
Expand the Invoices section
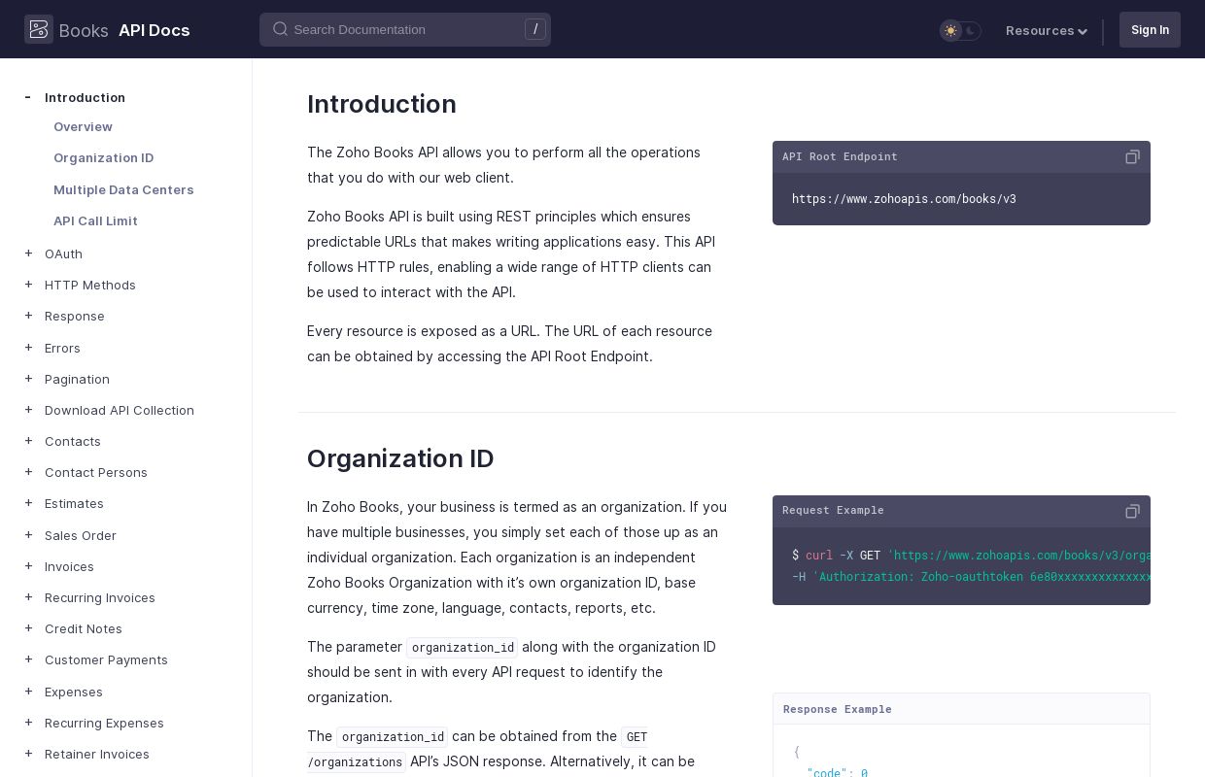(28, 566)
